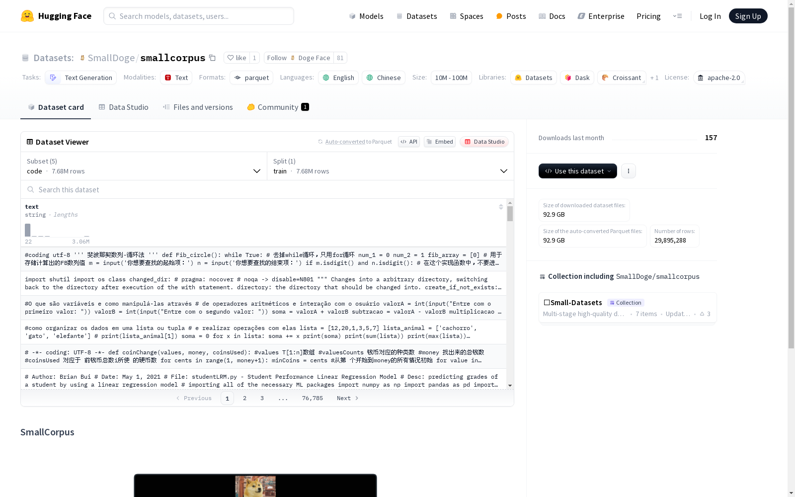Click the Log In link

pos(710,16)
